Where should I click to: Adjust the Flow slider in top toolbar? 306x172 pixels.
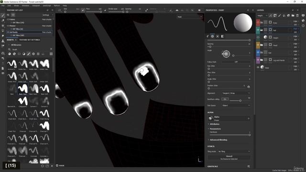[94, 12]
